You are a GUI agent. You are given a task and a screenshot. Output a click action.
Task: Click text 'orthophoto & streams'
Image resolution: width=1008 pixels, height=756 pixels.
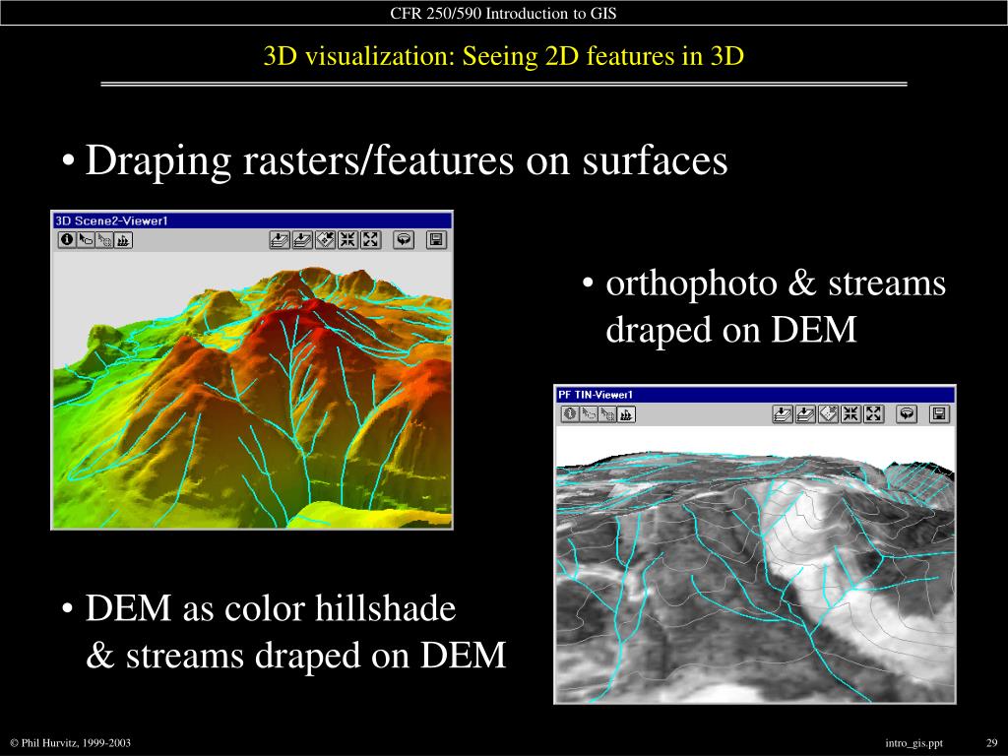click(776, 283)
